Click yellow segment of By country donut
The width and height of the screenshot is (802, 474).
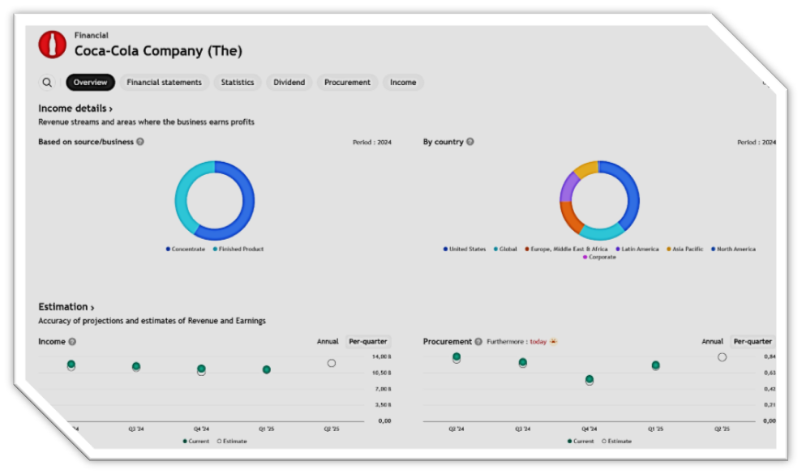[x=585, y=169]
